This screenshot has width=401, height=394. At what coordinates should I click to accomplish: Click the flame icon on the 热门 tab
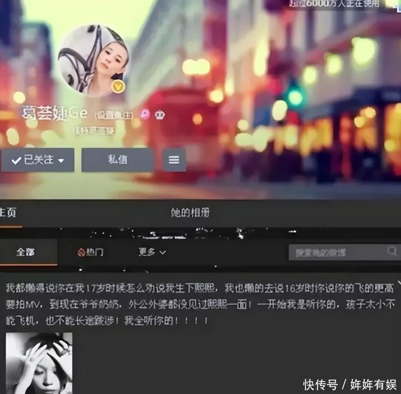[x=81, y=252]
